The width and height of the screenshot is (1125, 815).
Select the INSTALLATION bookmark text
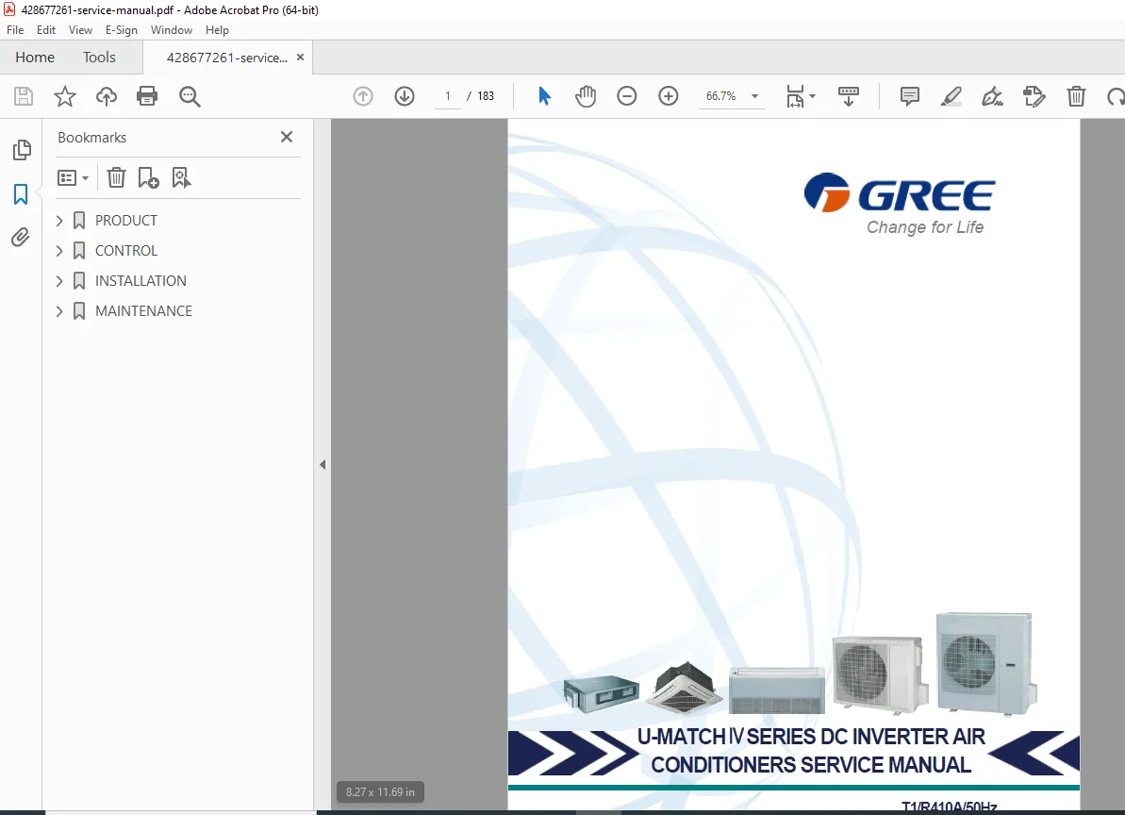[x=141, y=281]
